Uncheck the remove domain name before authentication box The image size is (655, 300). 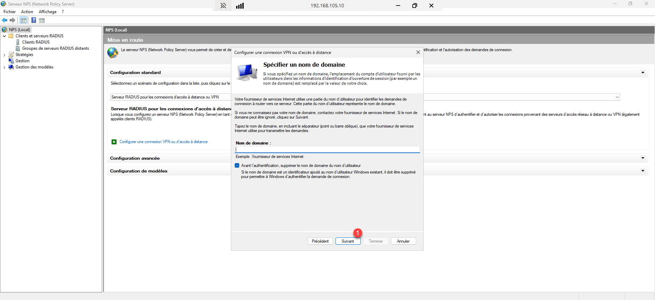point(237,166)
